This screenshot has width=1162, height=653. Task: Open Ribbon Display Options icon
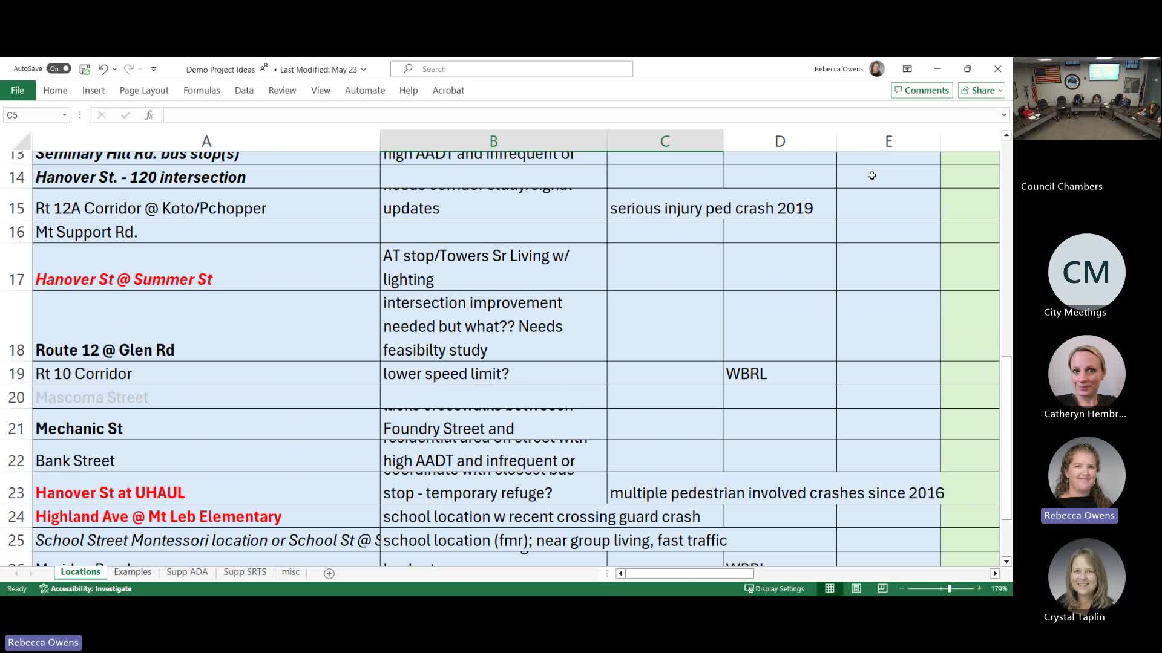[x=907, y=69]
